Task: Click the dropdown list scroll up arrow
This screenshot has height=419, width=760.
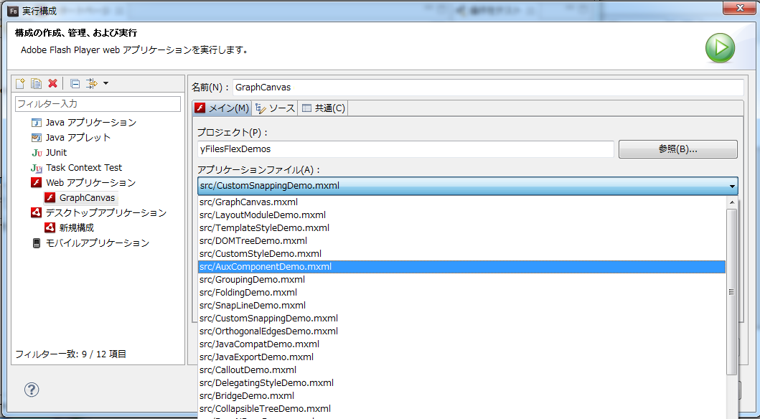Action: coord(732,202)
